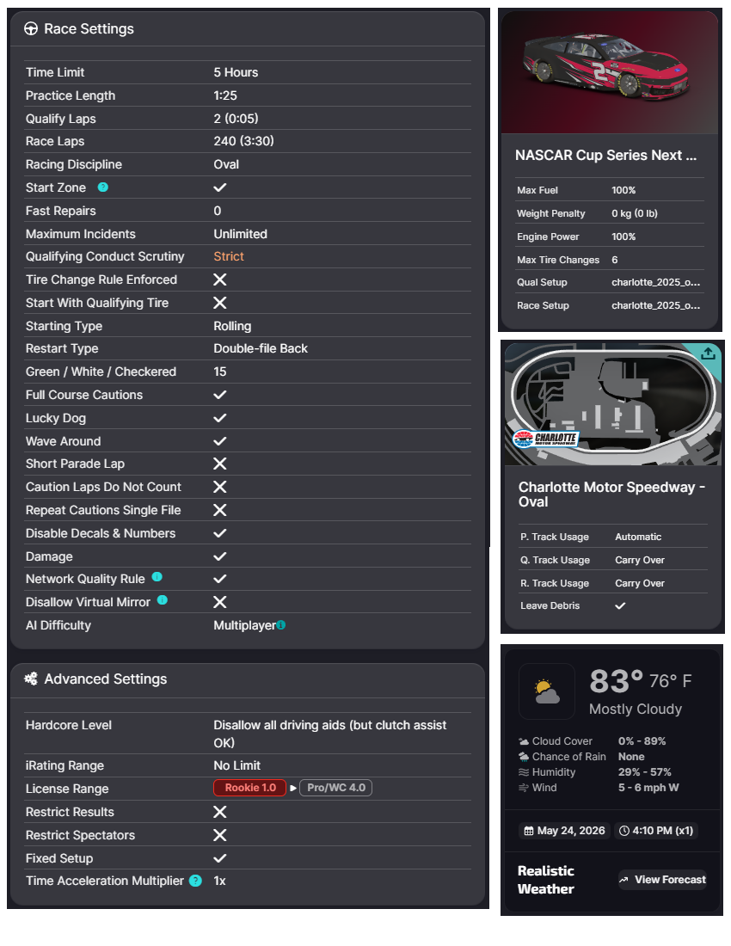This screenshot has height=946, width=731.
Task: Click the Start Zone help question icon
Action: 103,187
